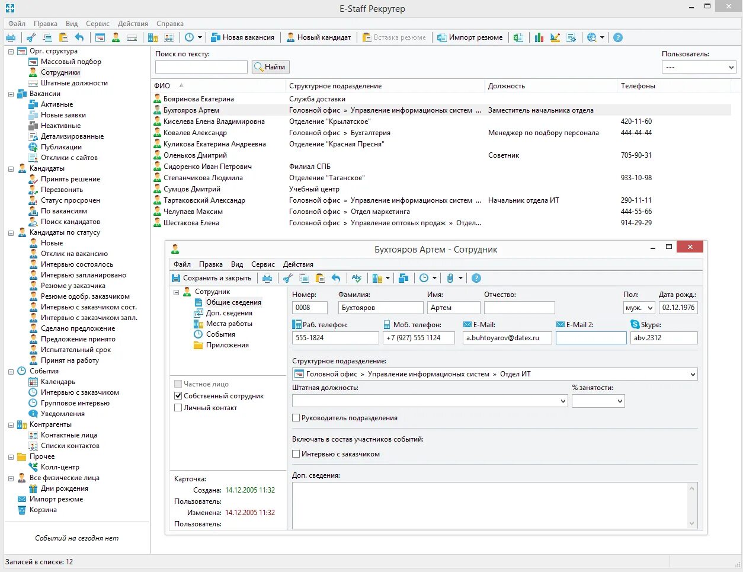Open the Пользователь dropdown

pos(699,67)
